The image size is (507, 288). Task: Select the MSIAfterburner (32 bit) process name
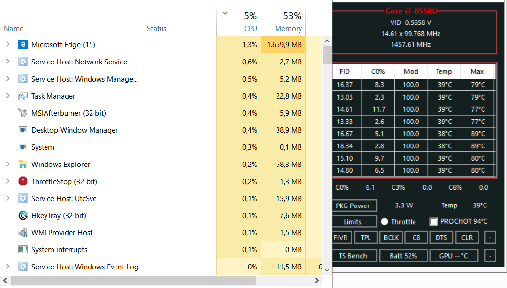69,113
